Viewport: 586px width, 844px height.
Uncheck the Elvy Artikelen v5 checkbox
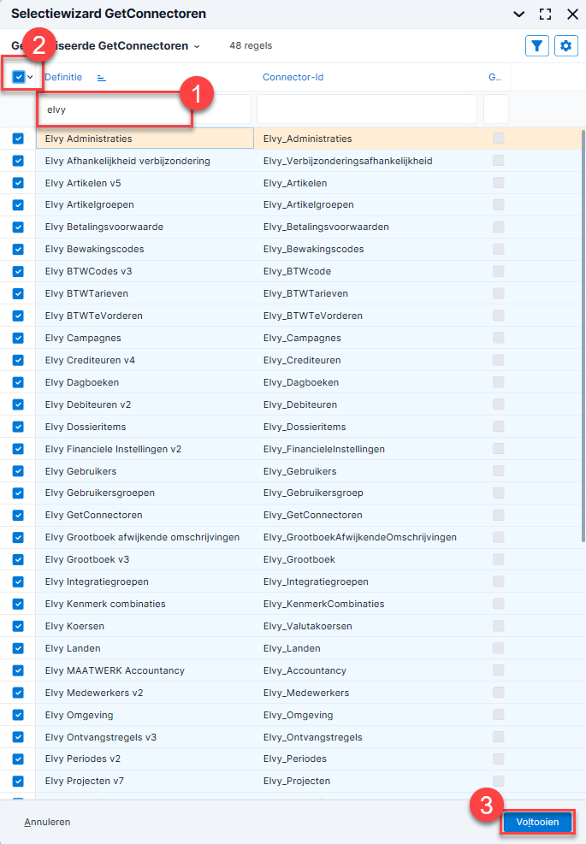click(18, 183)
